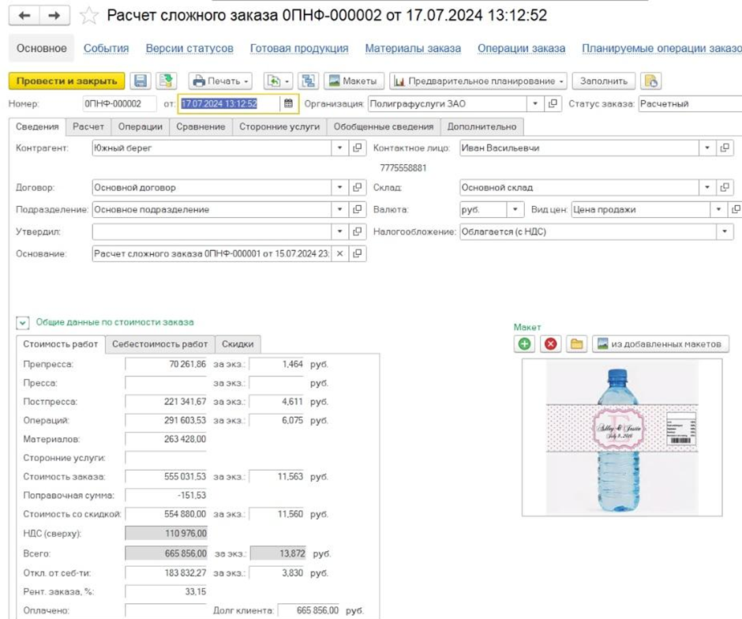Screen dimensions: 742x619
Task: Open the Контрагент record via its open icon
Action: pos(358,148)
